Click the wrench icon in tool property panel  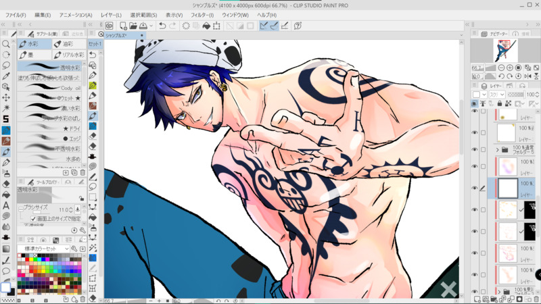click(83, 230)
